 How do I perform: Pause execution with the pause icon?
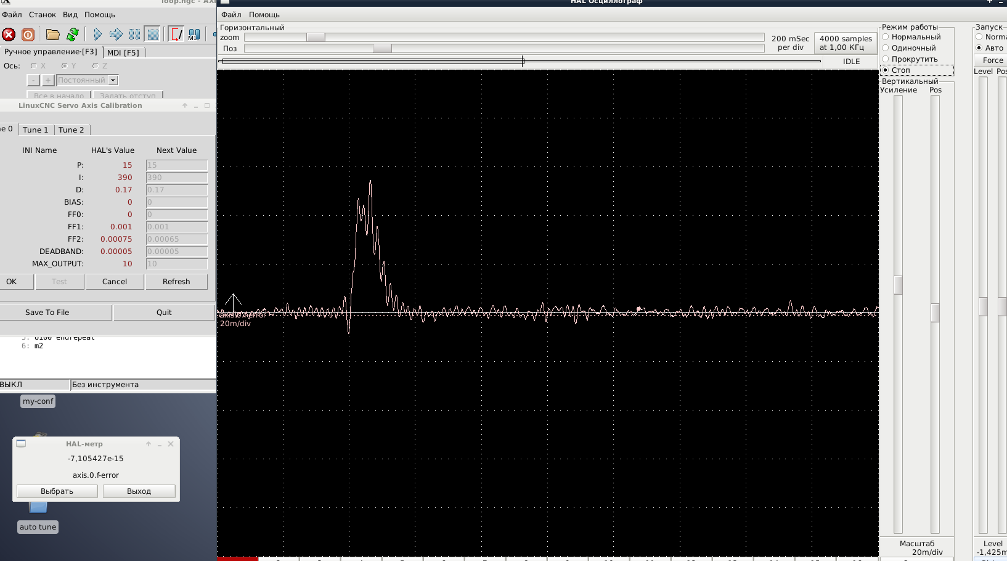tap(134, 35)
